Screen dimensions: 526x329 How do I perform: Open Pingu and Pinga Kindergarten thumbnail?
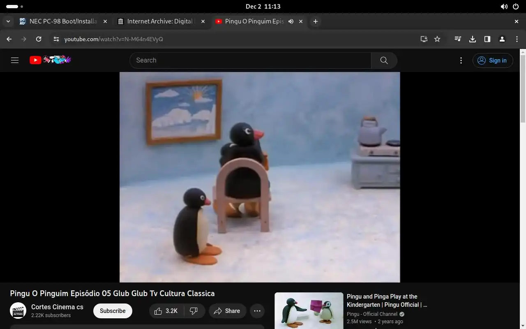[309, 310]
